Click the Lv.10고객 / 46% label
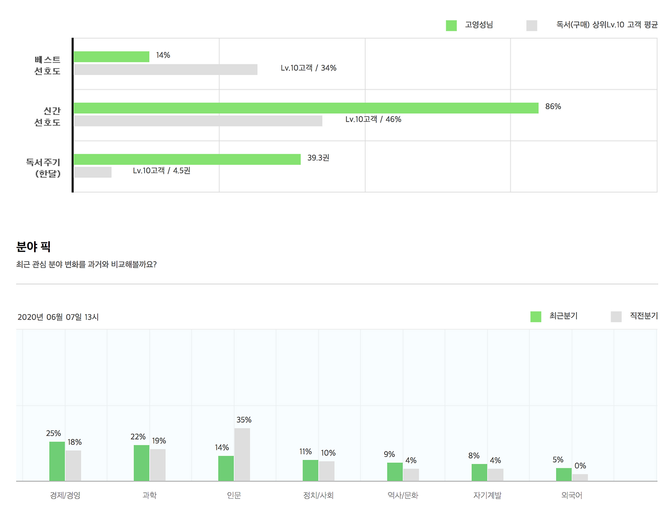The image size is (671, 514). [373, 120]
